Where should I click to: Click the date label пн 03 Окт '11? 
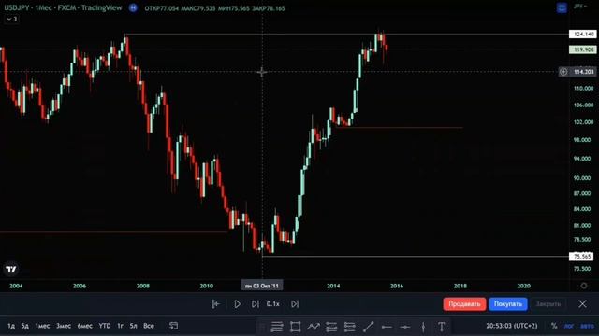[x=262, y=286]
